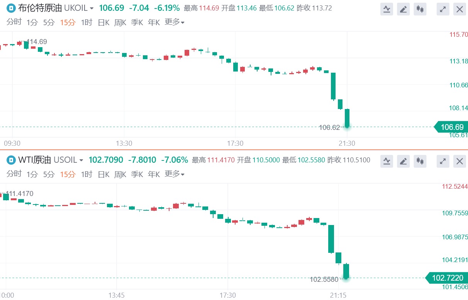Viewport: 468px width, 300px height.
Task: Activate drawing pencil tool on Brent chart
Action: pos(403,9)
